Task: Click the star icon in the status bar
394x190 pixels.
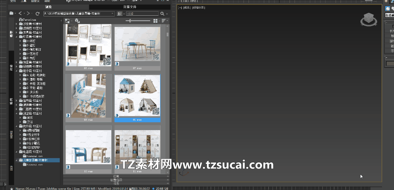Action: point(11,188)
